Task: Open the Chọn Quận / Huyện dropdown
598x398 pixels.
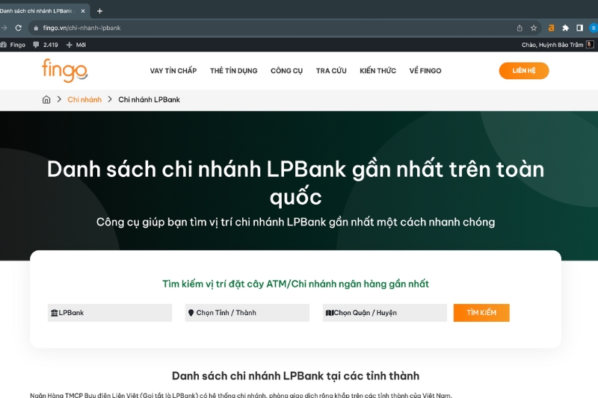Action: tap(385, 313)
